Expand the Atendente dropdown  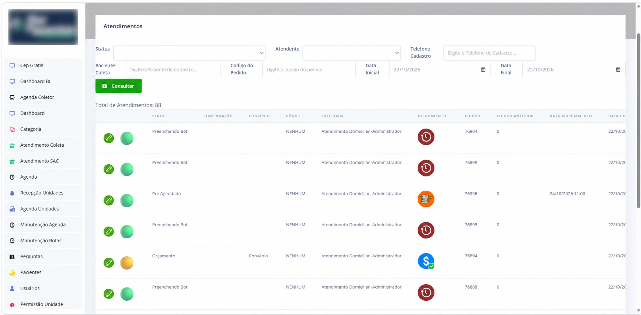(x=351, y=53)
